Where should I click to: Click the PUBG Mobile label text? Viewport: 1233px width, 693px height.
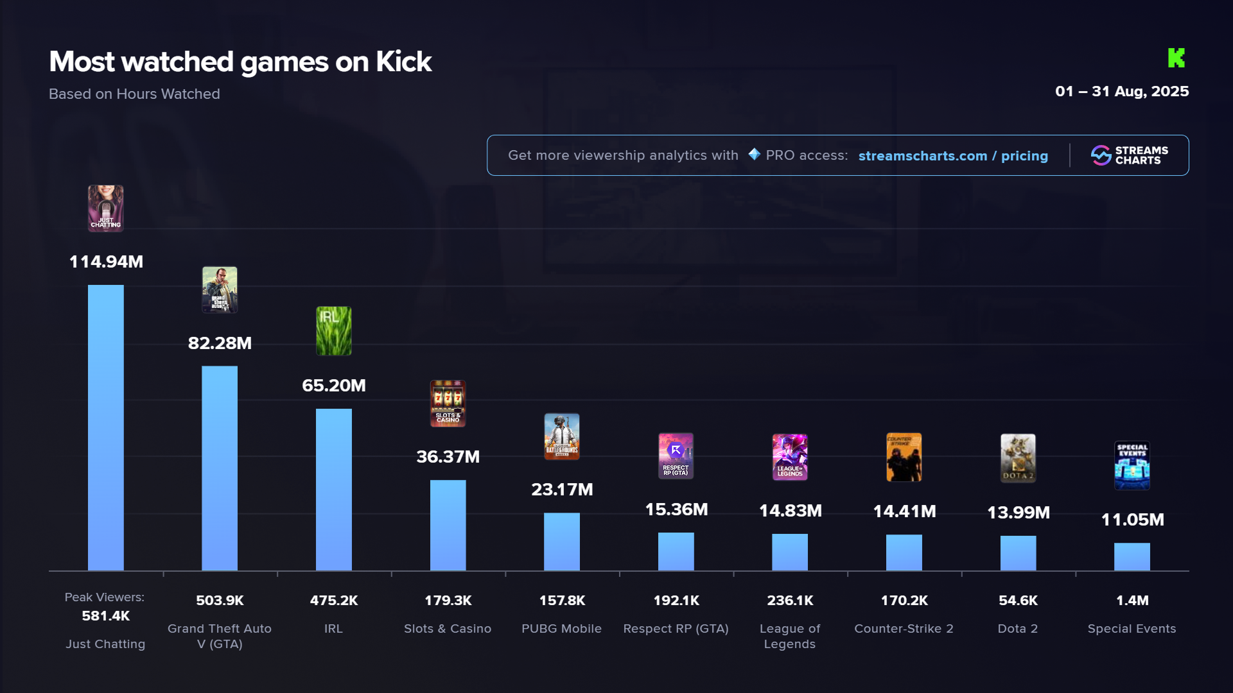[561, 629]
